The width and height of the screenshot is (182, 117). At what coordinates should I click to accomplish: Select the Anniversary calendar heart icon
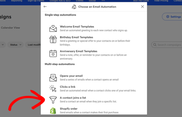[53, 53]
